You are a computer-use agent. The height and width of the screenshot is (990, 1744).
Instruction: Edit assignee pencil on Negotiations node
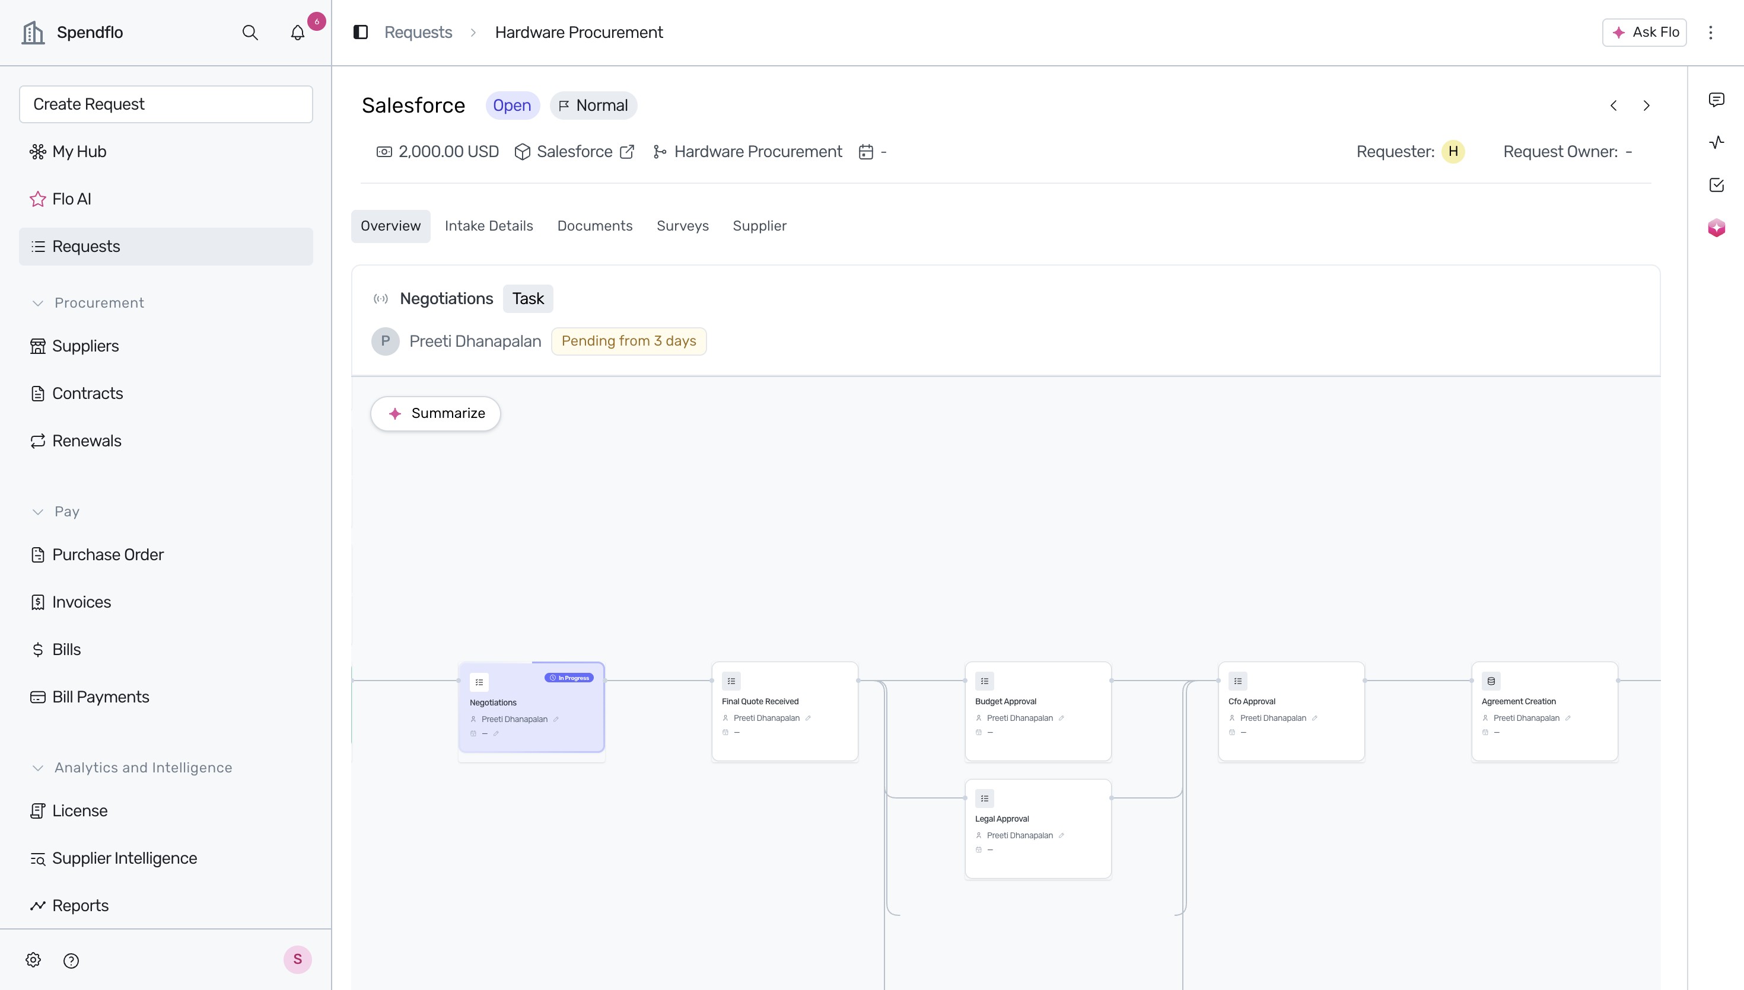click(x=556, y=720)
